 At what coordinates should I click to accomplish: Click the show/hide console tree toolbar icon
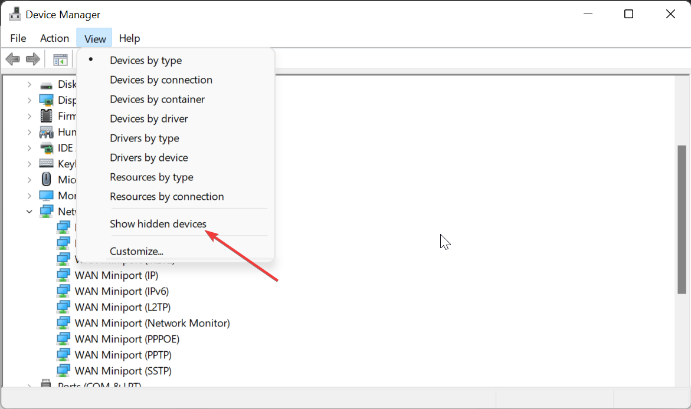pyautogui.click(x=60, y=60)
